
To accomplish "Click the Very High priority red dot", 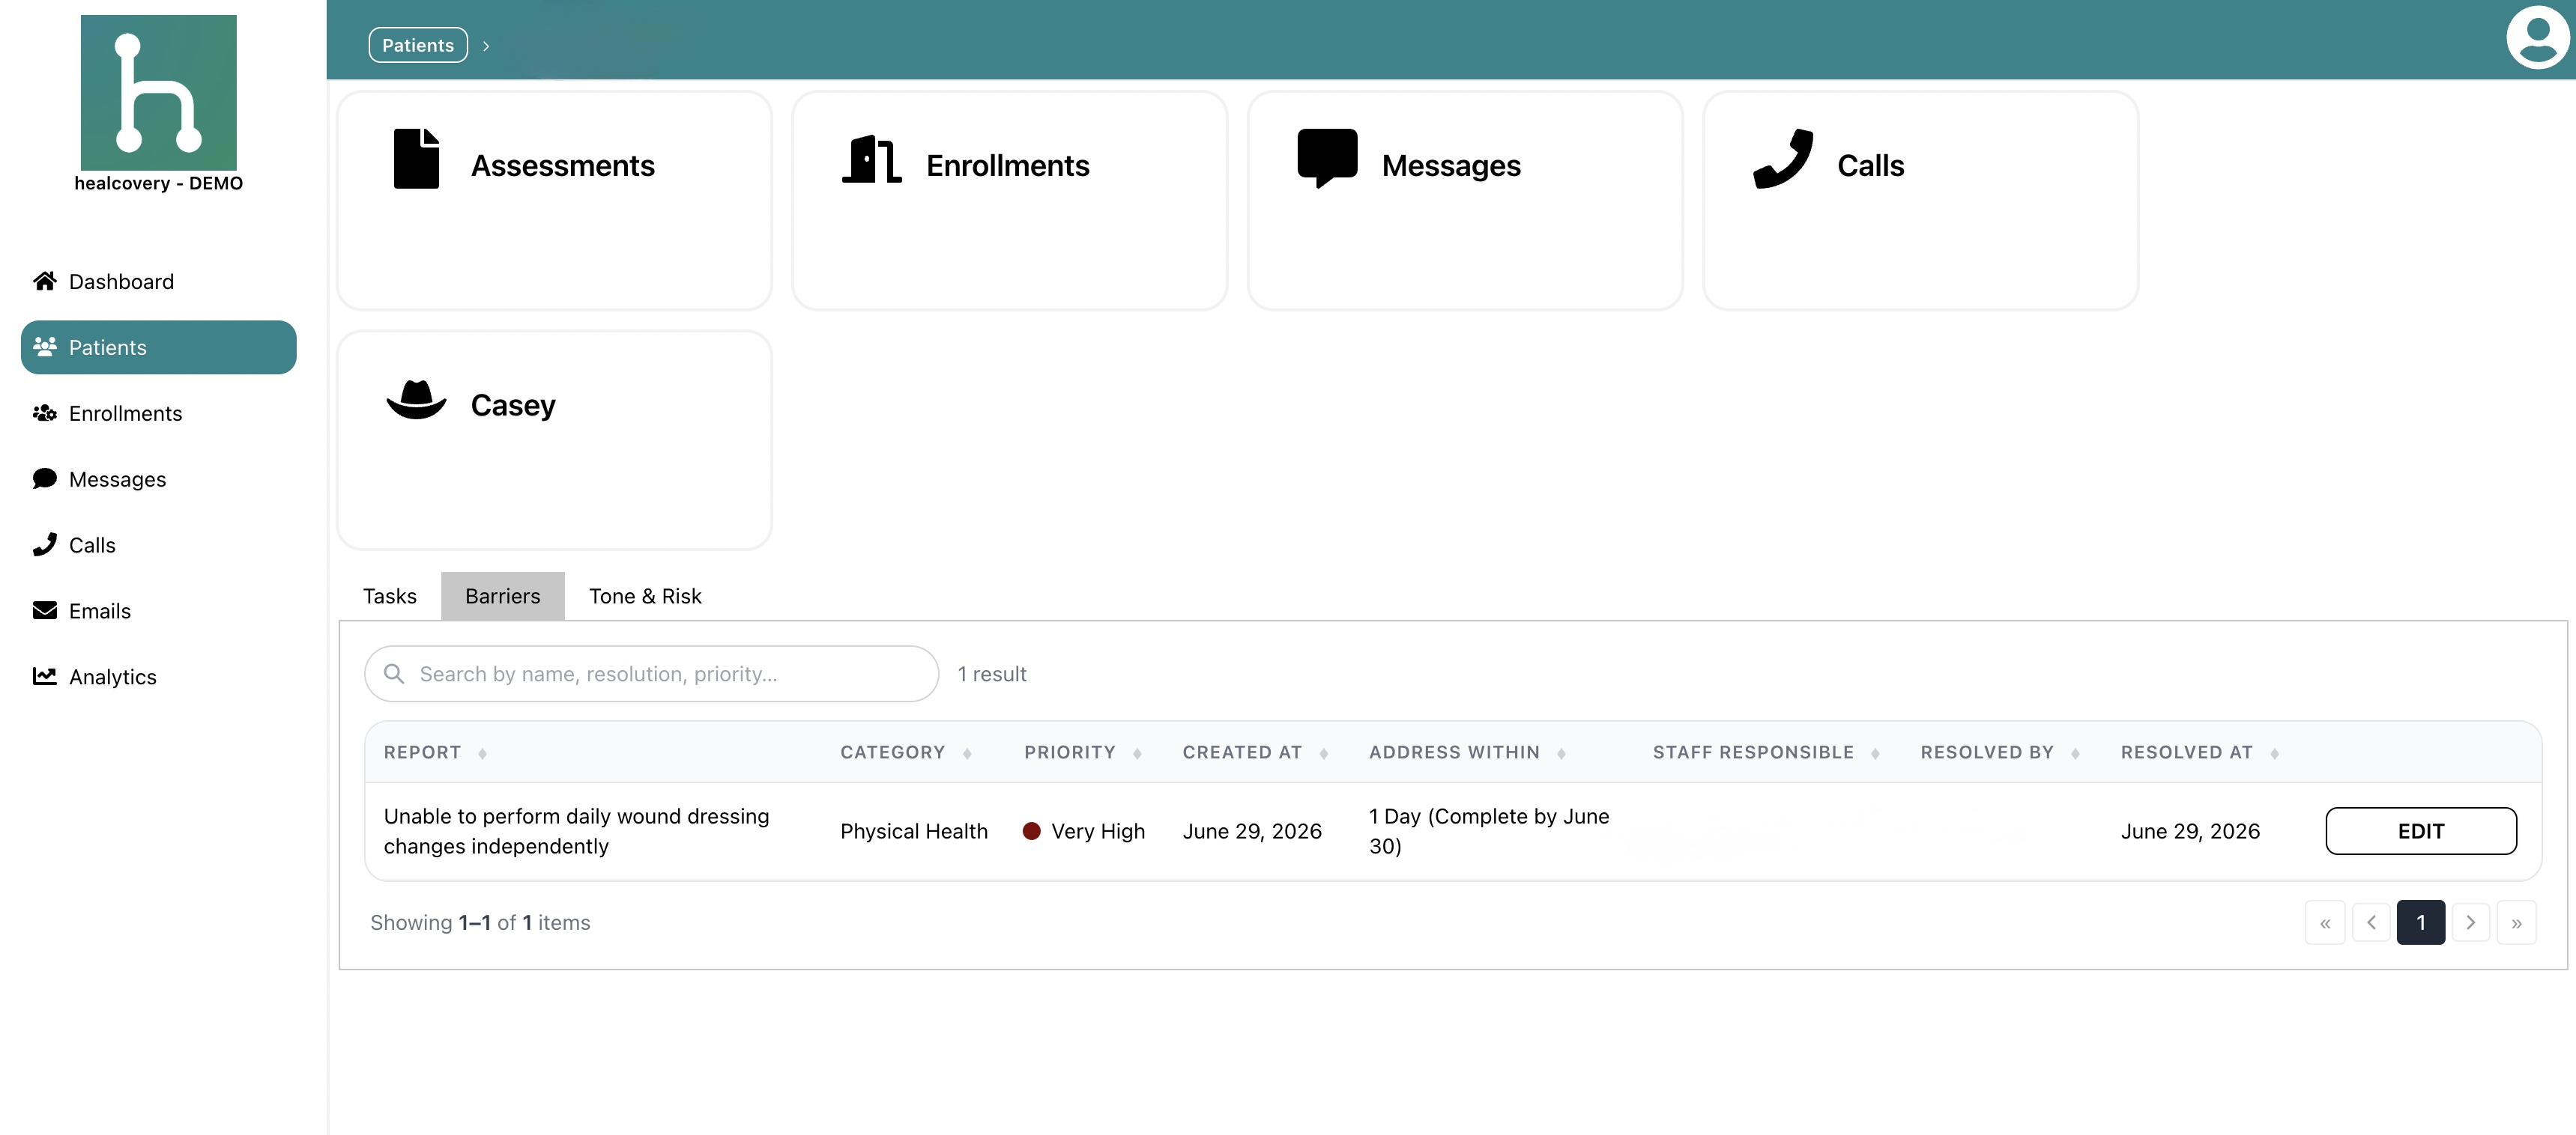I will point(1032,831).
